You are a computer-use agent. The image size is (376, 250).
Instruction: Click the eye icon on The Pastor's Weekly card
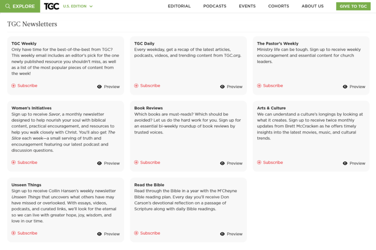click(345, 87)
